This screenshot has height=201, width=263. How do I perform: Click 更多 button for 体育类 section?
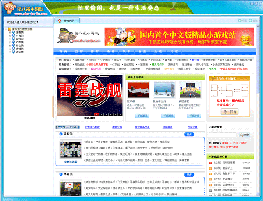pyautogui.click(x=189, y=175)
